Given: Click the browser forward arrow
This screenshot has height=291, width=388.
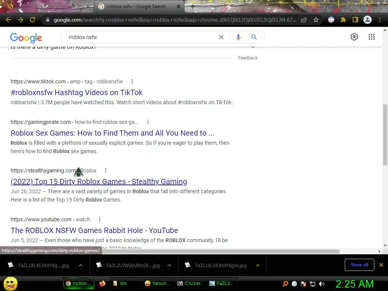Looking at the screenshot, I should 20,20.
